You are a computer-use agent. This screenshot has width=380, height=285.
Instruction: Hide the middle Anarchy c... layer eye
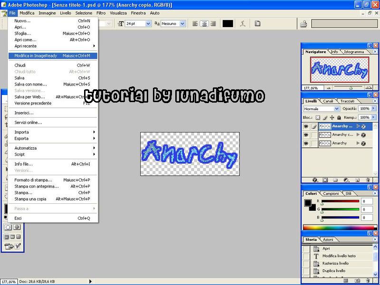pyautogui.click(x=306, y=135)
